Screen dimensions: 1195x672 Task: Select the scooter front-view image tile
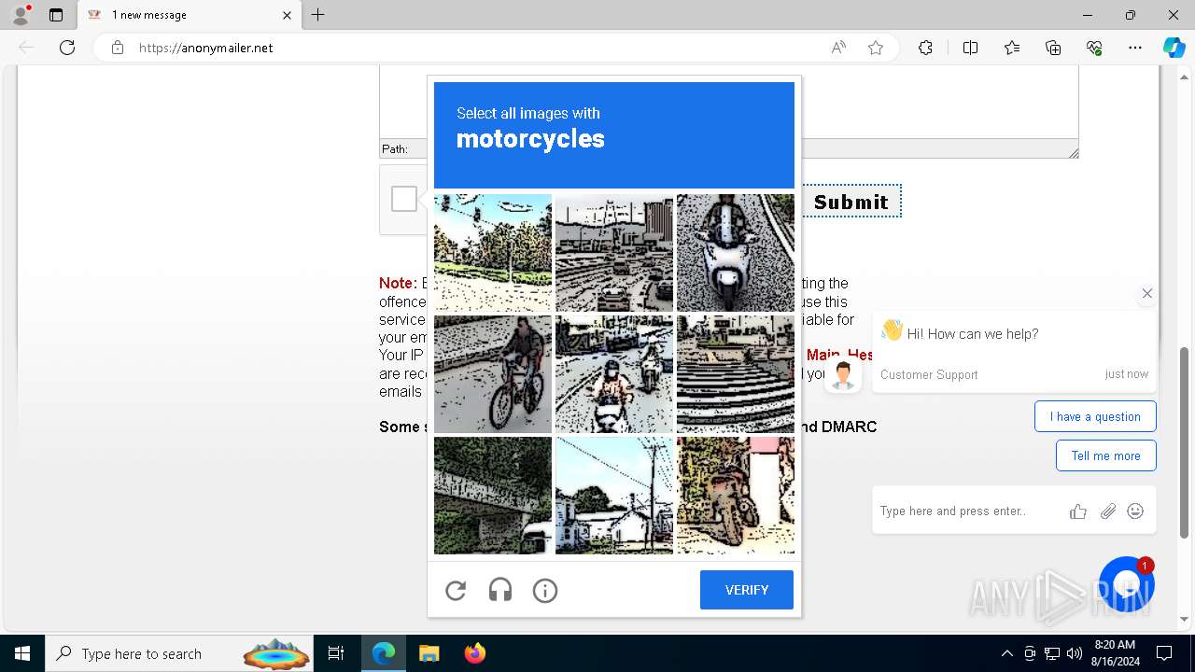[x=736, y=253]
